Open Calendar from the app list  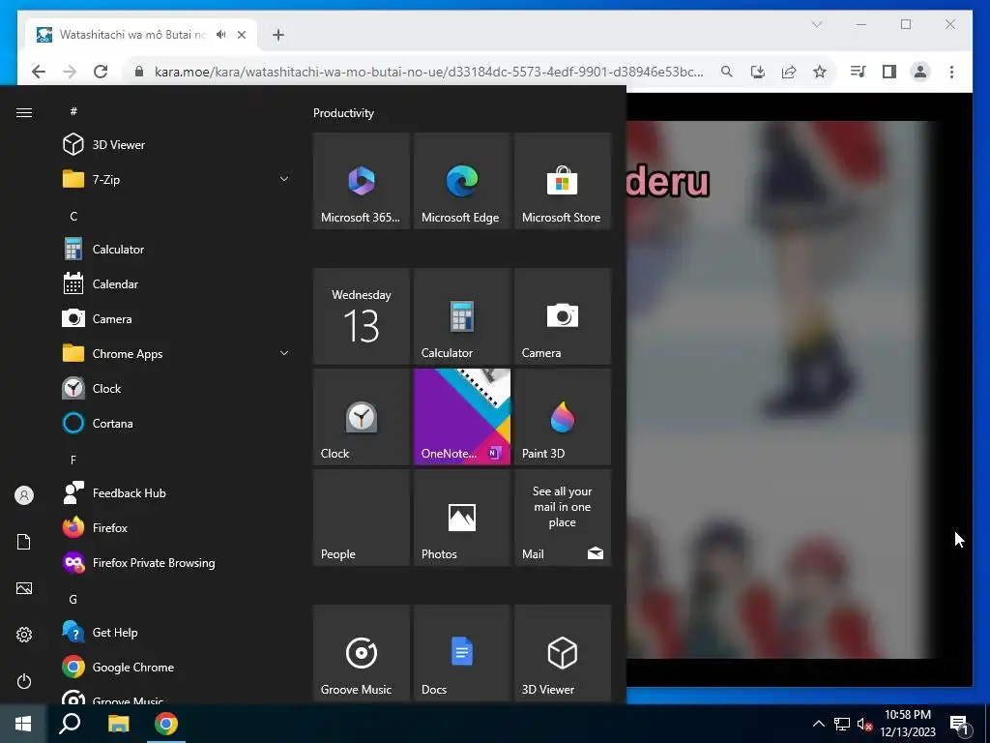point(176,283)
